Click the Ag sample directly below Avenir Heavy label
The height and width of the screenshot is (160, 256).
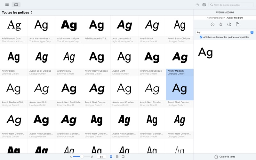[69, 88]
